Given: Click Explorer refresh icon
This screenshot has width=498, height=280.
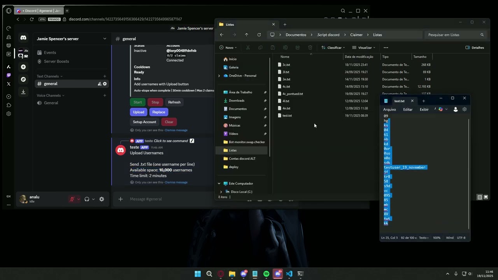Looking at the screenshot, I should click(259, 35).
